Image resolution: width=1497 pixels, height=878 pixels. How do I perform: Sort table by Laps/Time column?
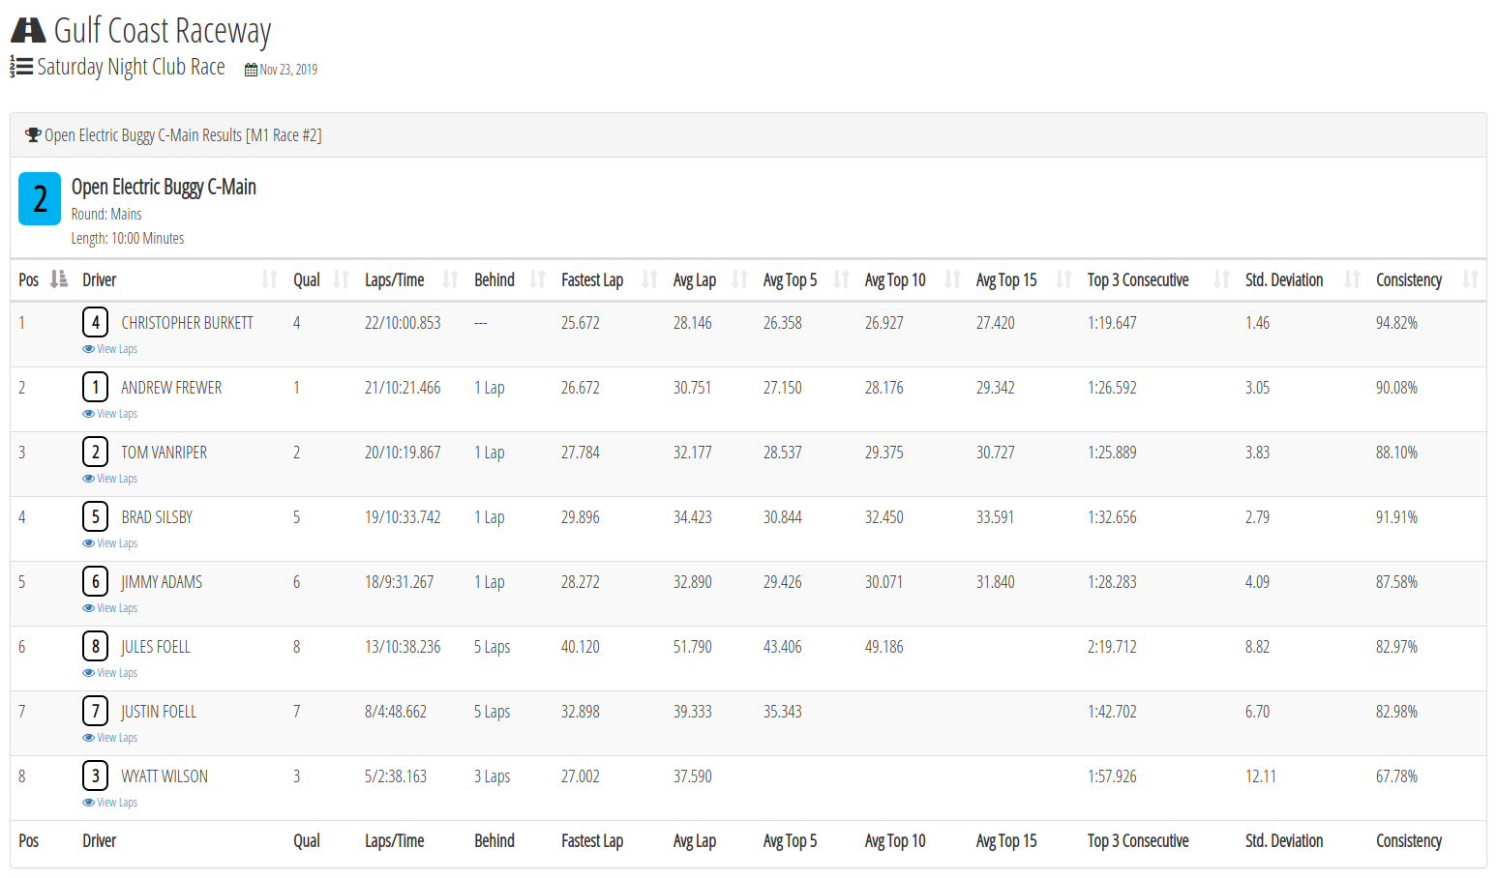[411, 279]
